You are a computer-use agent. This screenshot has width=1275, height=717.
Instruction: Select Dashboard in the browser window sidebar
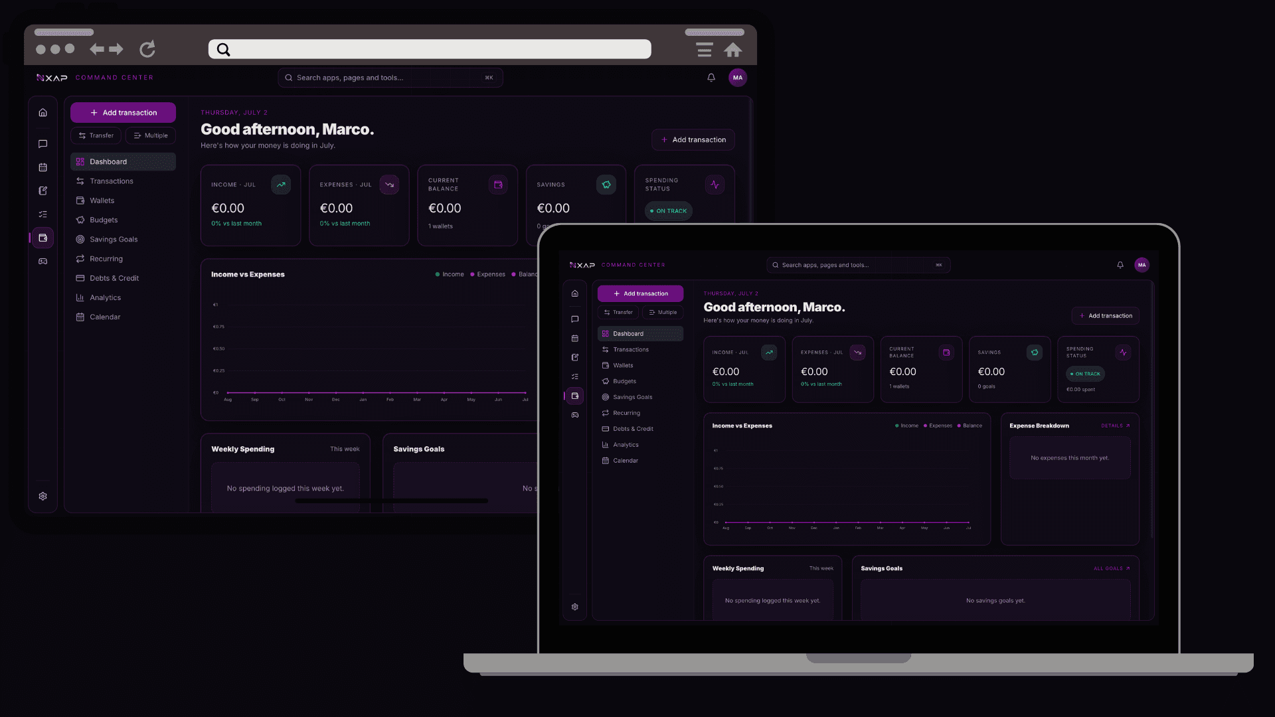(x=124, y=162)
